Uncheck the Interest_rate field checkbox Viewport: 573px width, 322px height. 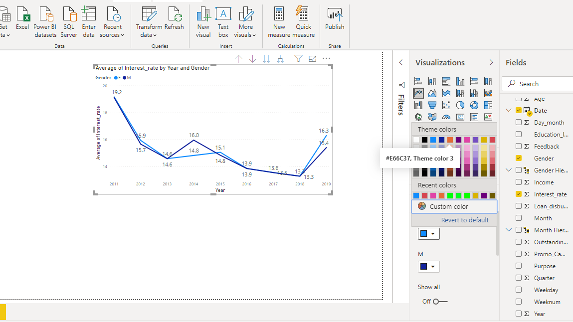click(x=519, y=194)
